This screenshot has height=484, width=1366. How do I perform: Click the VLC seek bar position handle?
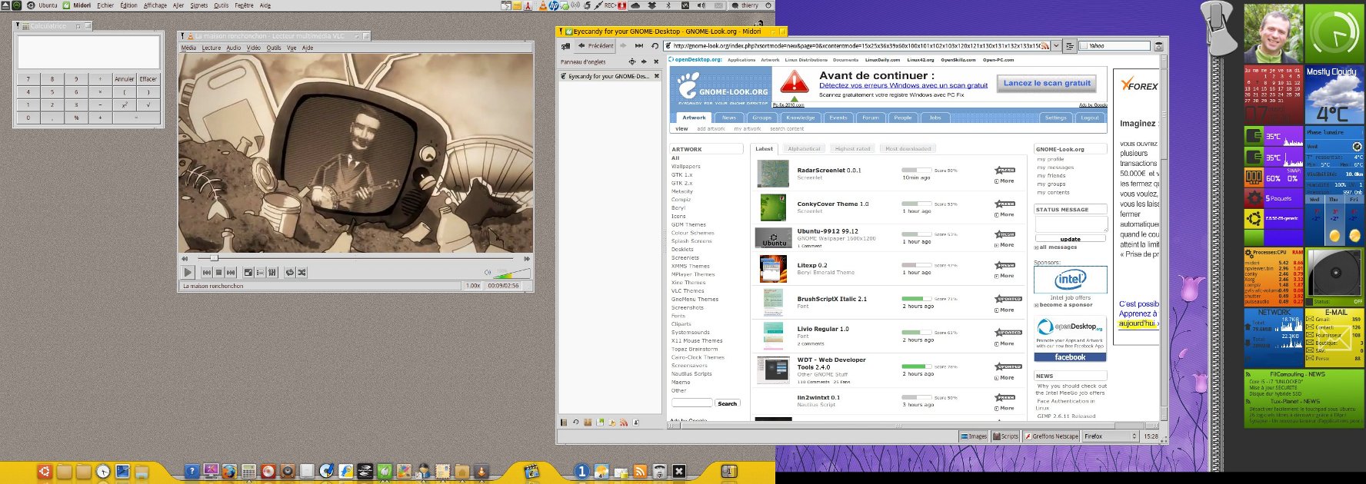coord(214,258)
